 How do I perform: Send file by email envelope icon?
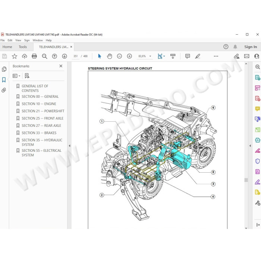[247, 56]
